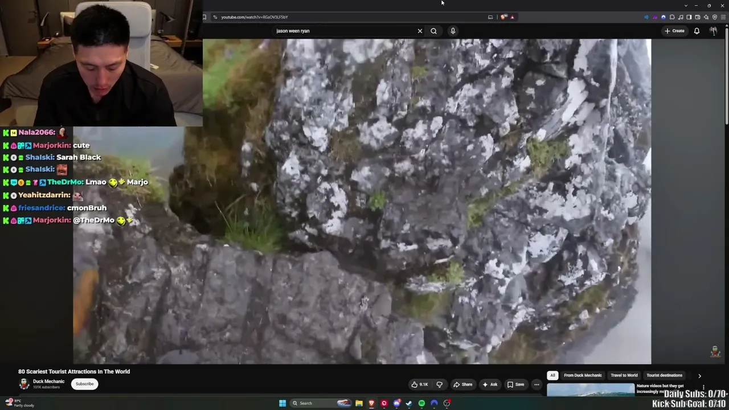Open File Explorer from the taskbar
The width and height of the screenshot is (729, 410).
pyautogui.click(x=359, y=403)
